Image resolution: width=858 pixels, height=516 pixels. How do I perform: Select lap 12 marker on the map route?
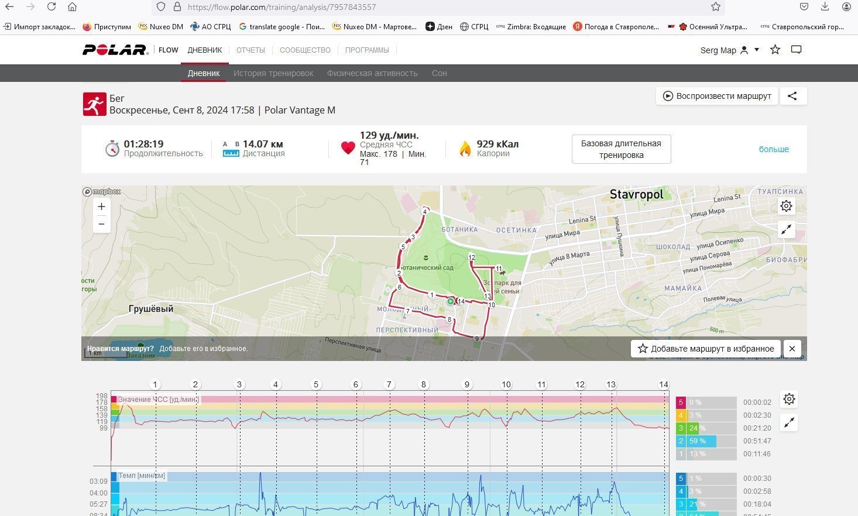tap(472, 257)
